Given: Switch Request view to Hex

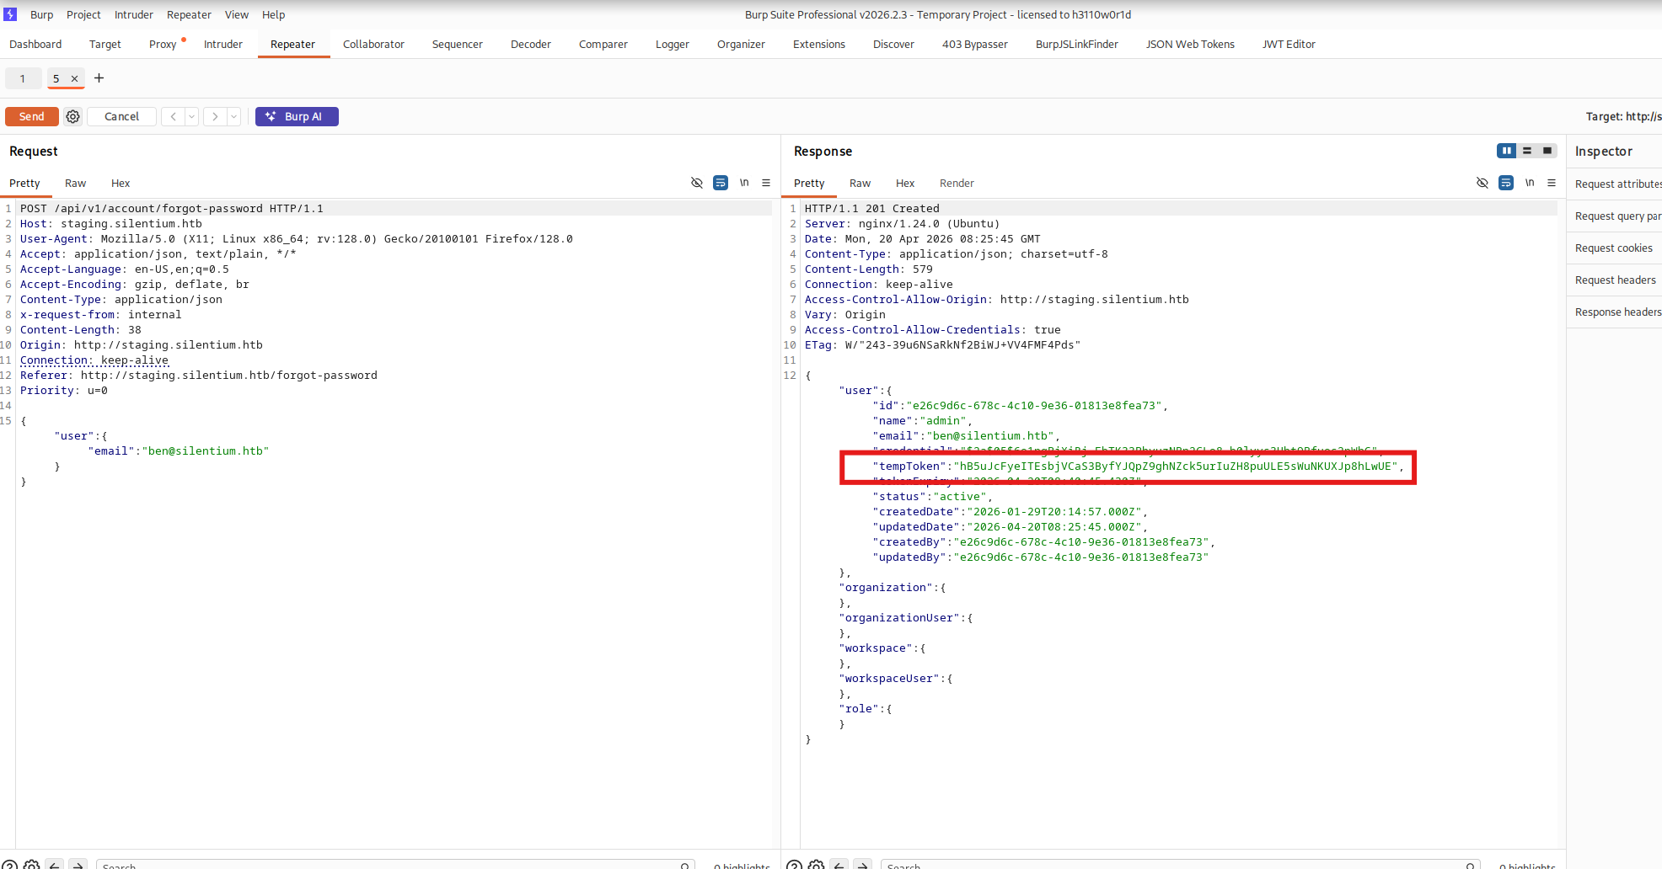Looking at the screenshot, I should 121,183.
